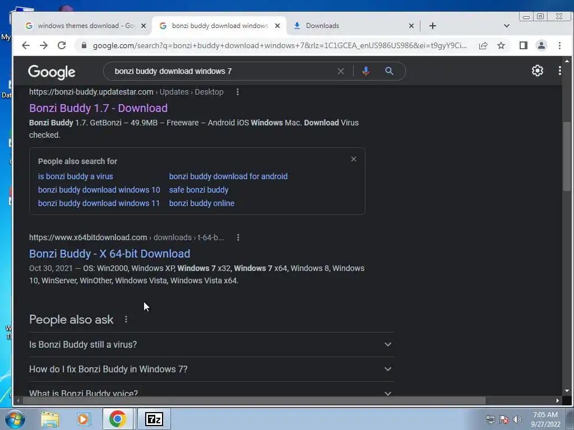Search bonzi buddy download windows 11
Viewport: 574px width, 430px height.
tap(99, 203)
